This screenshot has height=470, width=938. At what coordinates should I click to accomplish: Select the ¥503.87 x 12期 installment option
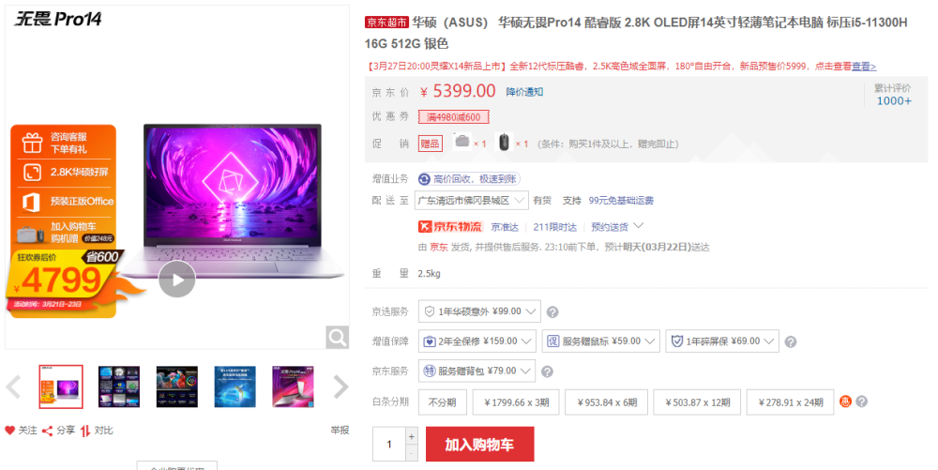(x=698, y=402)
